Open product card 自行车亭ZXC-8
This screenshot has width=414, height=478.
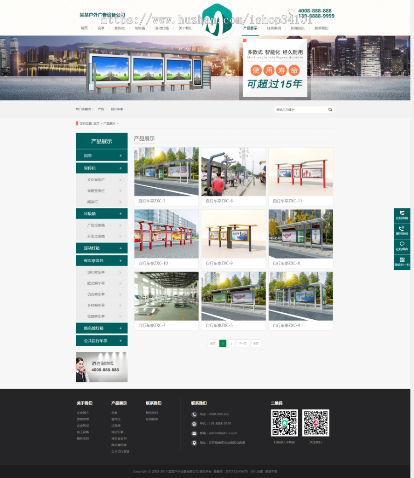[x=301, y=239]
